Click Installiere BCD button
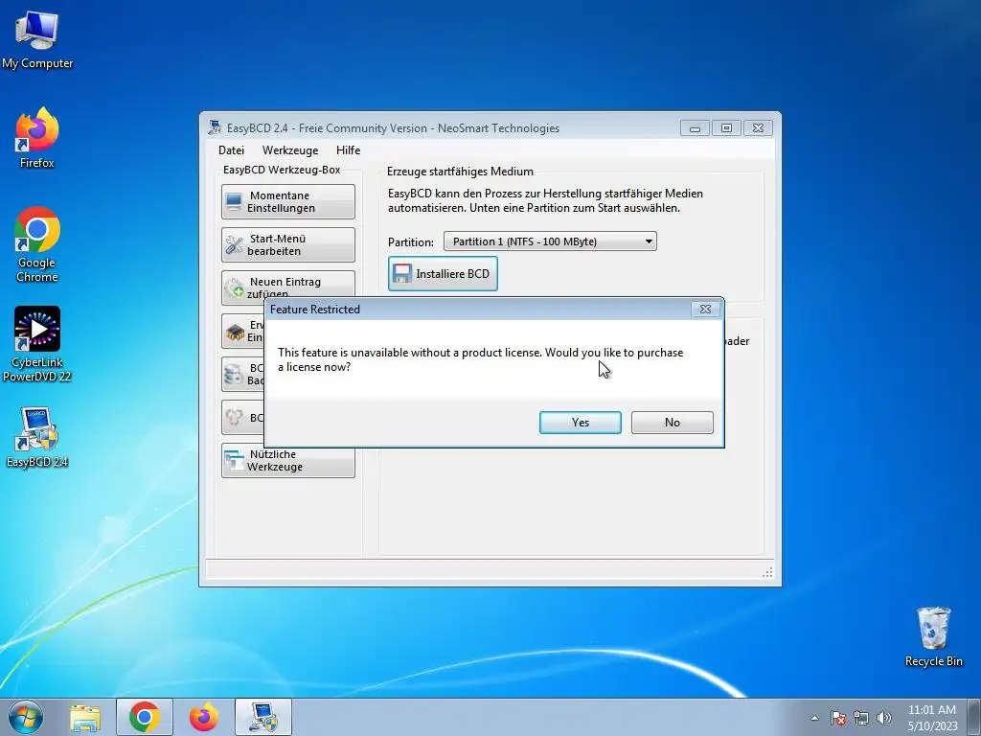 (443, 273)
